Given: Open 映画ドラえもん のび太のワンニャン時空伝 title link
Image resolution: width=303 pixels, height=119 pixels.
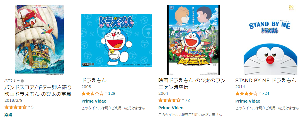Looking at the screenshot, I should tap(192, 84).
